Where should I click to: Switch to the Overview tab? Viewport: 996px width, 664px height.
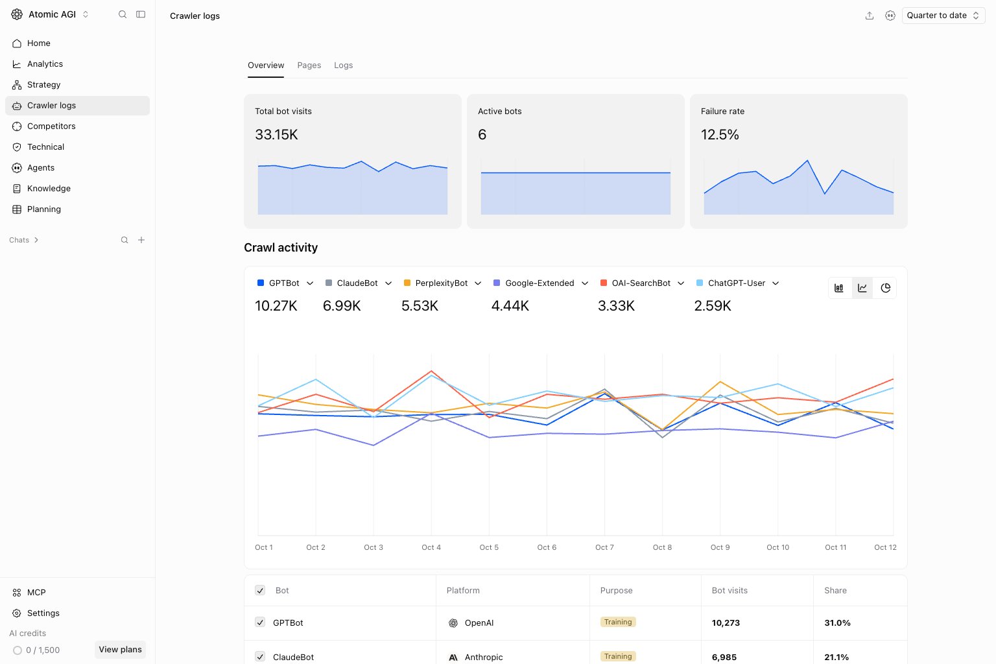pyautogui.click(x=266, y=65)
